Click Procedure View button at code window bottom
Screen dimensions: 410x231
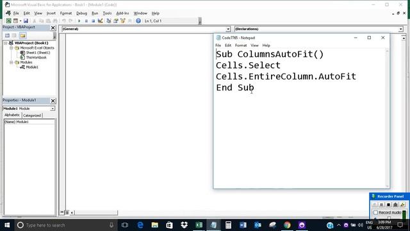click(x=62, y=212)
